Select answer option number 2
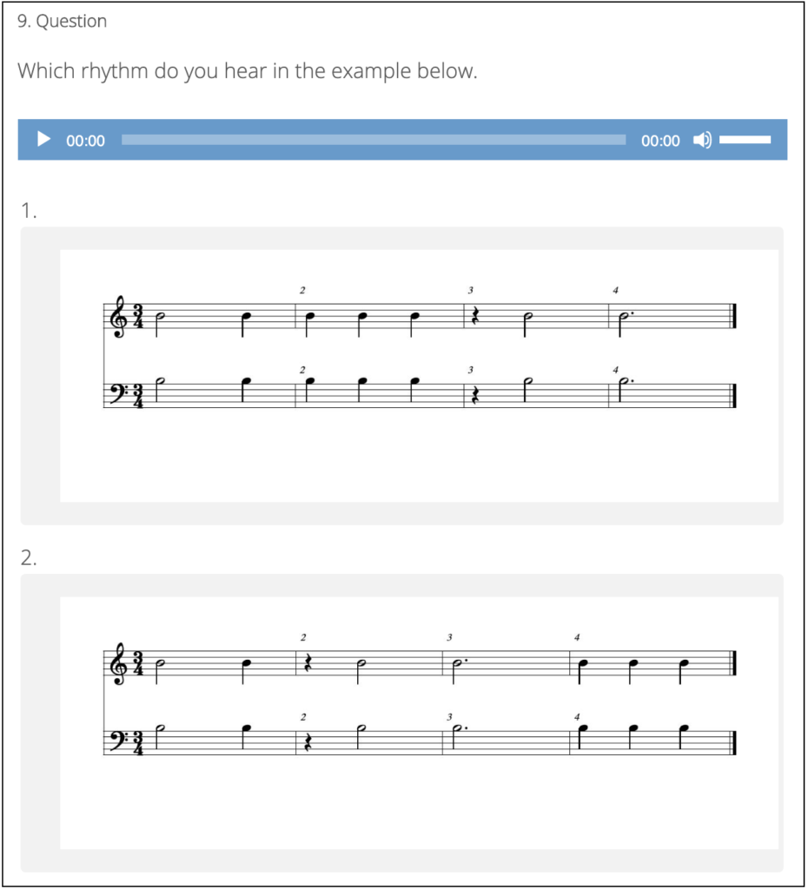The image size is (808, 889). point(30,558)
